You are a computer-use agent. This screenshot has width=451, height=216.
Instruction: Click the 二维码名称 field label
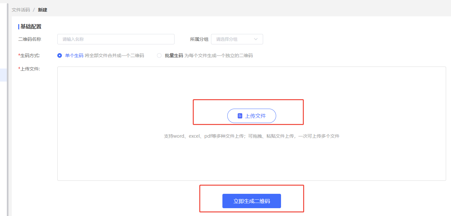pyautogui.click(x=30, y=39)
